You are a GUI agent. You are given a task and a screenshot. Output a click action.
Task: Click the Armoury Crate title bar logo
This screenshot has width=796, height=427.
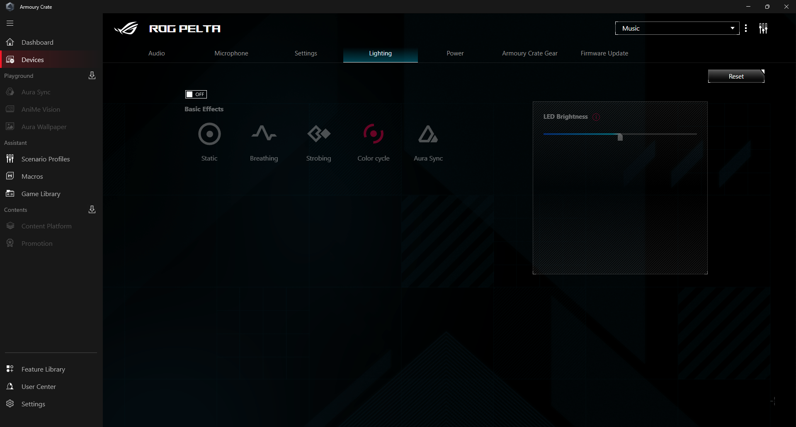(x=10, y=7)
